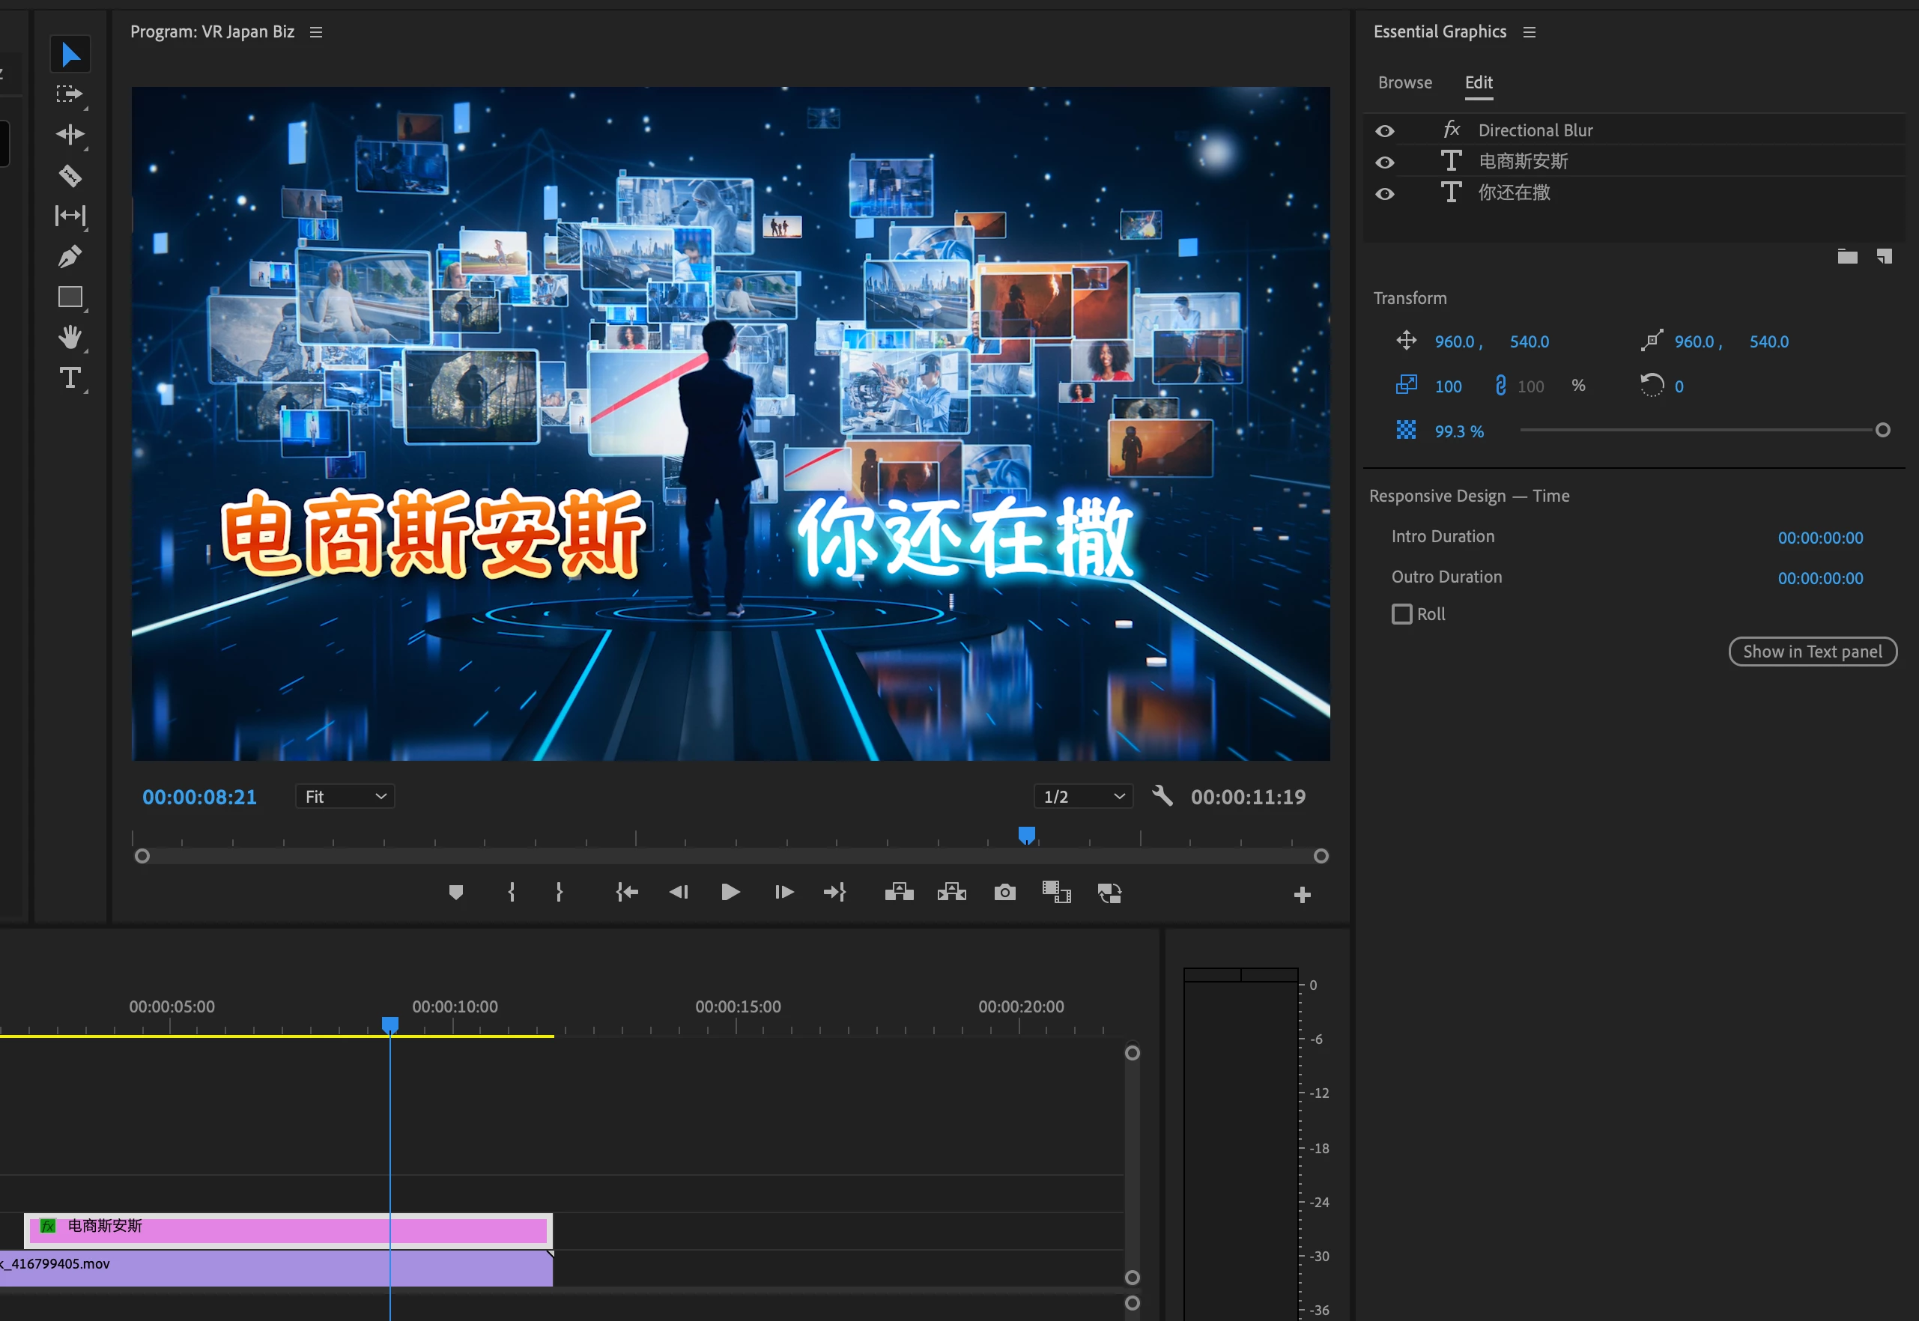Select the Type tool
This screenshot has height=1321, width=1919.
click(70, 378)
